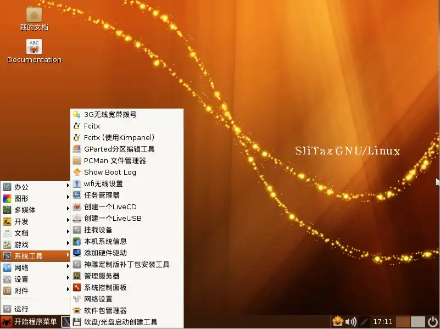440x329 pixels.
Task: Switch to the first brown workspace pager
Action: [403, 322]
